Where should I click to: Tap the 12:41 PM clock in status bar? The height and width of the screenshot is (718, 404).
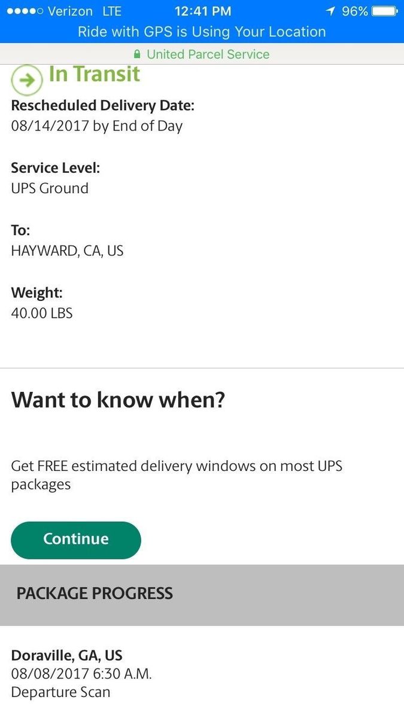click(202, 11)
